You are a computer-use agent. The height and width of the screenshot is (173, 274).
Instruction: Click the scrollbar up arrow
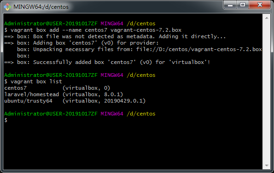tap(267, 18)
